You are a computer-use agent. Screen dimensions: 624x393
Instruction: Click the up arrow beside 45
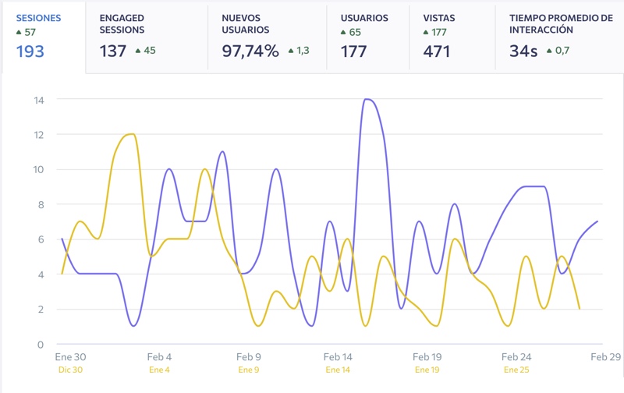coord(138,51)
